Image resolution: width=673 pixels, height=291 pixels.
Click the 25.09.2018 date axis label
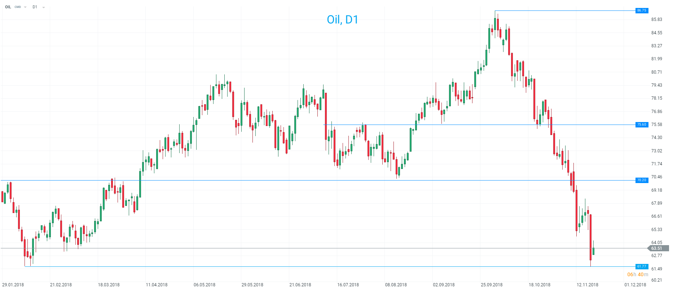coord(492,285)
